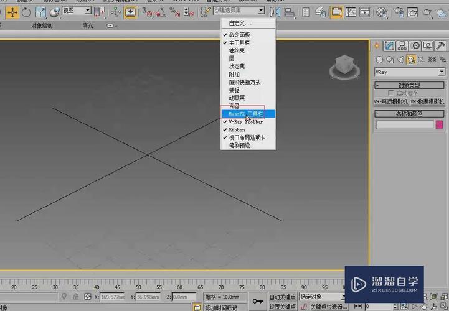This screenshot has height=311, width=449.
Task: Open the rendered frame window teapot icon
Action: (x=412, y=12)
